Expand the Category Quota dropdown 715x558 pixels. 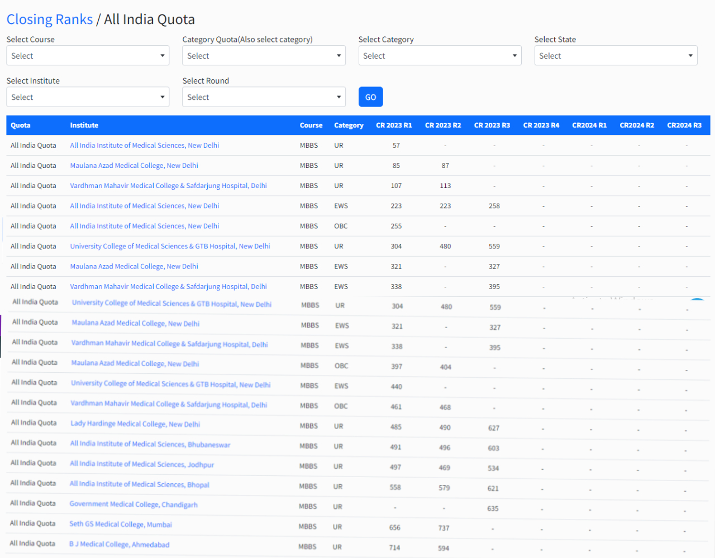[x=264, y=56]
